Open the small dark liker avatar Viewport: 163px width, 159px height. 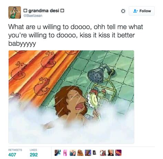[x=95, y=153]
